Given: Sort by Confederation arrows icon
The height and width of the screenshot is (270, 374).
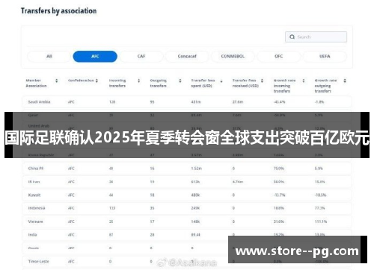Looking at the screenshot, I should (96, 81).
